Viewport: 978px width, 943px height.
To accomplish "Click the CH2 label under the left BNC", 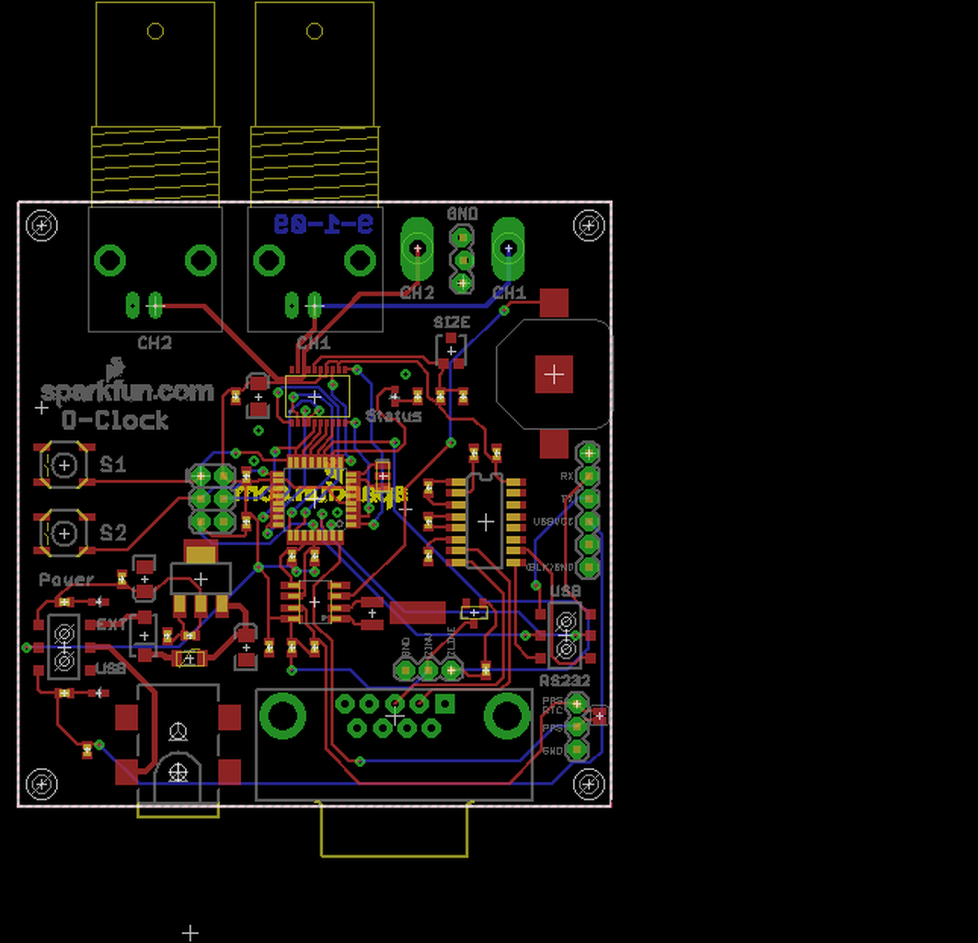I will coord(154,343).
